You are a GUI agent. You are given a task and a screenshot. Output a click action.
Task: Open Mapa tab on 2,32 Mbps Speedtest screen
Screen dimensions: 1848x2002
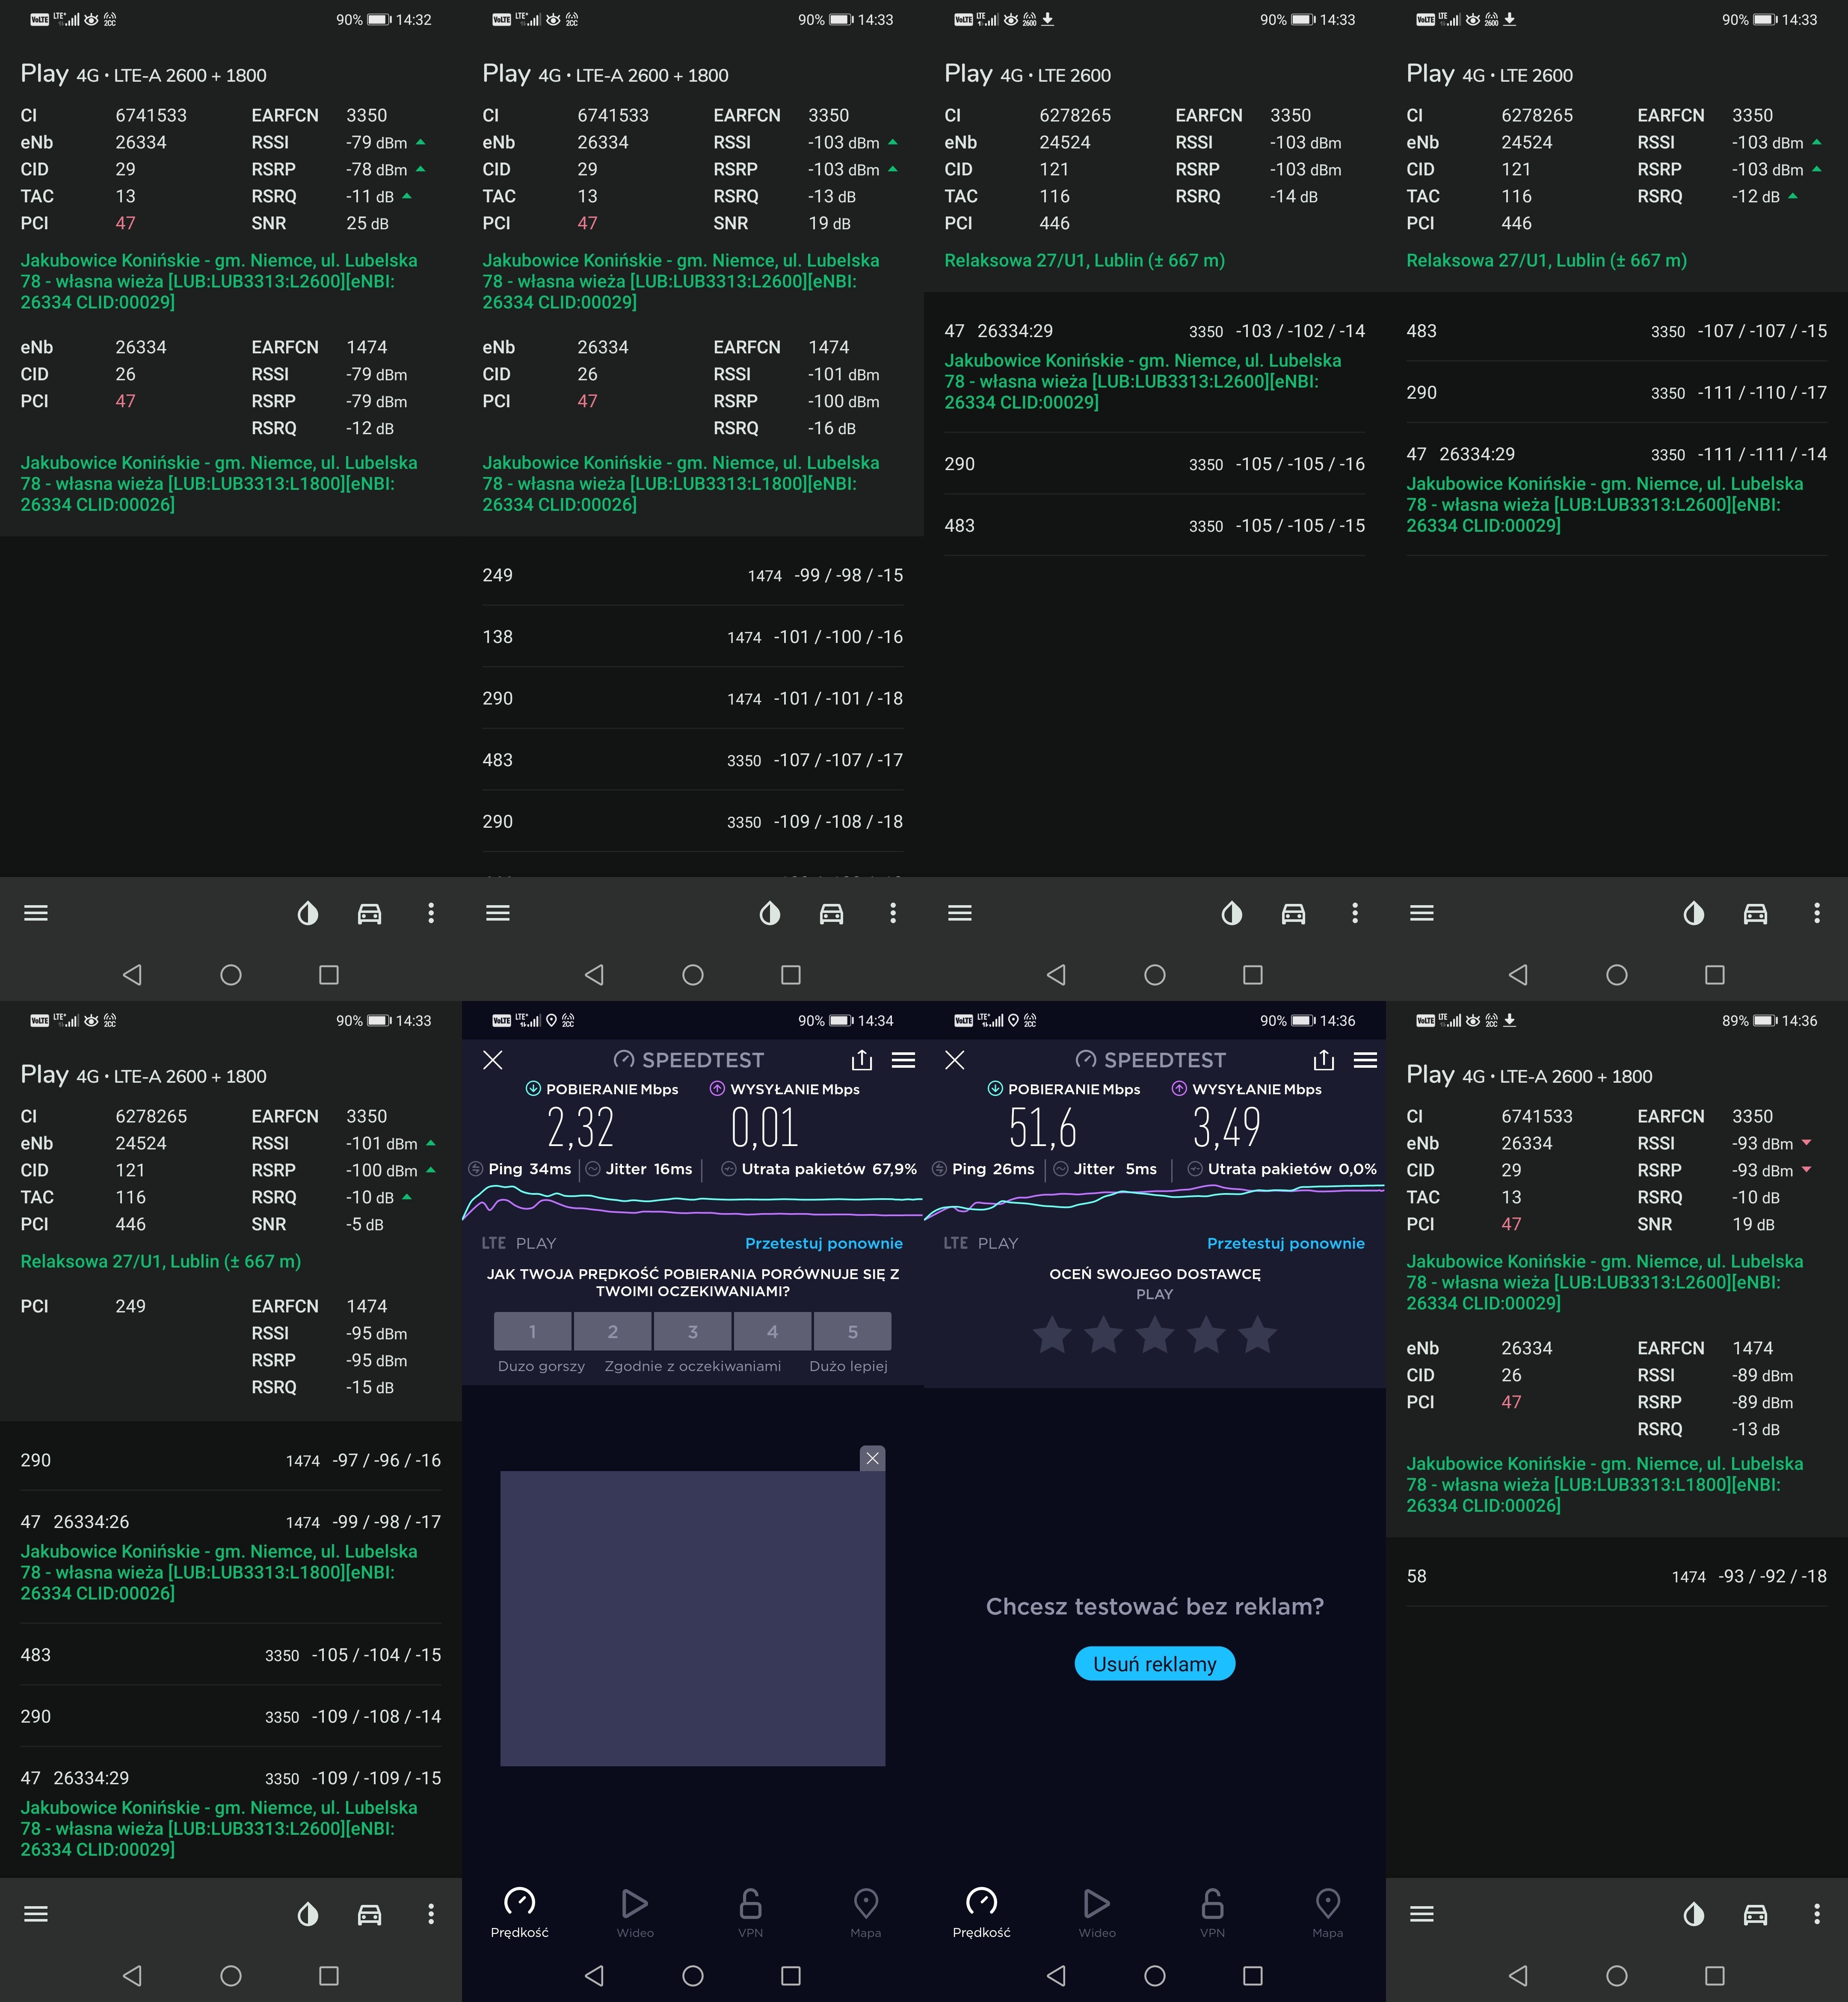pos(866,1914)
